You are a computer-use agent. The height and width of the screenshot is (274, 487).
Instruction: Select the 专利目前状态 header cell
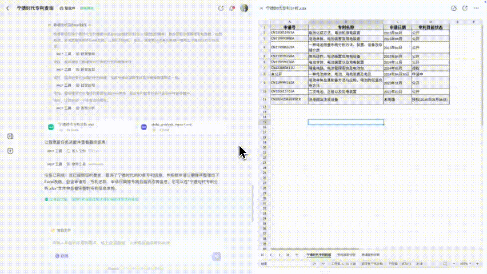pyautogui.click(x=430, y=27)
